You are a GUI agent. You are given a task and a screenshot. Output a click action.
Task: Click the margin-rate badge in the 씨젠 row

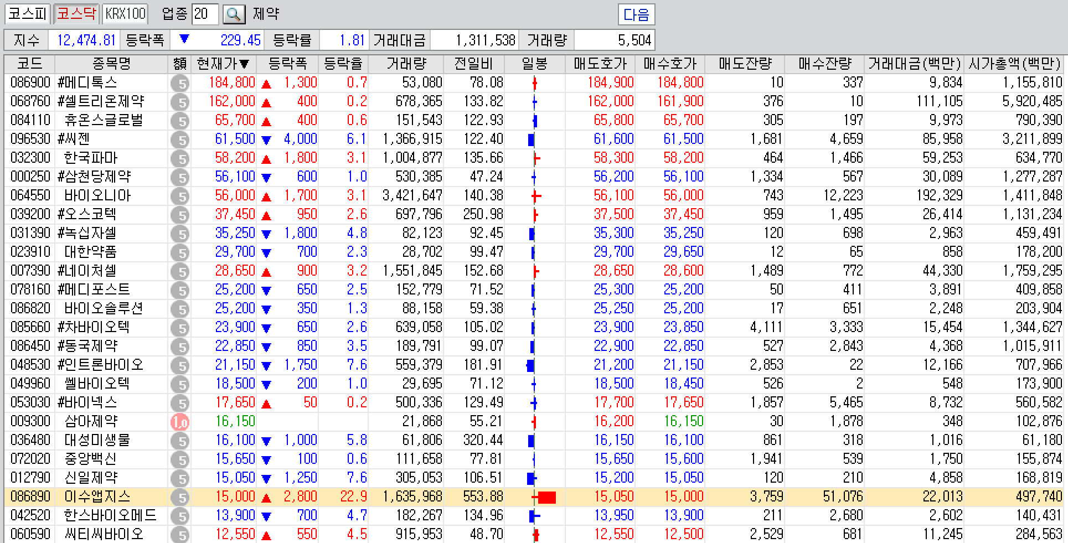[x=180, y=141]
